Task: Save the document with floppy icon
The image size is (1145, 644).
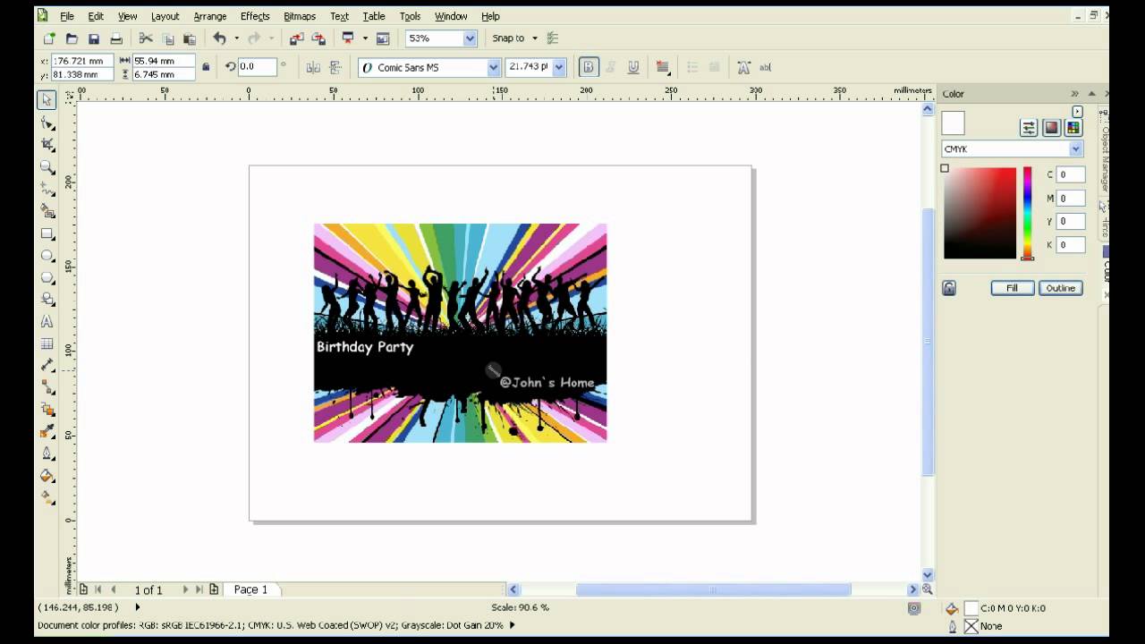Action: pos(93,38)
